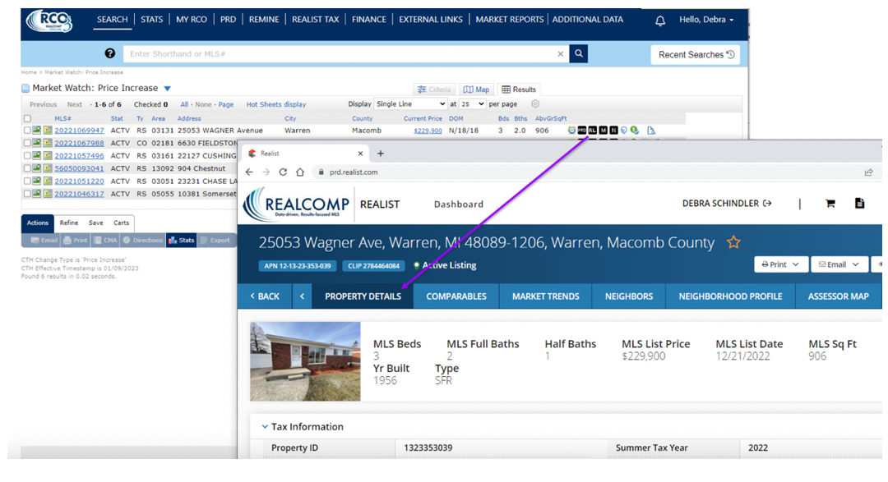Select the Refine tab
The height and width of the screenshot is (482, 888).
pos(69,223)
